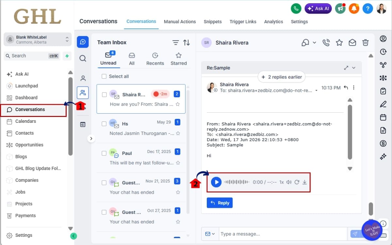Download the audio attachment
392x245 pixels.
304,182
